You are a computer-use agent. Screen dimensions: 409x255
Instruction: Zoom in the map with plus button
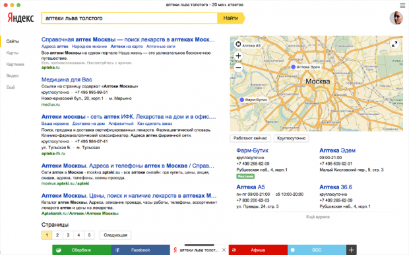pos(238,56)
